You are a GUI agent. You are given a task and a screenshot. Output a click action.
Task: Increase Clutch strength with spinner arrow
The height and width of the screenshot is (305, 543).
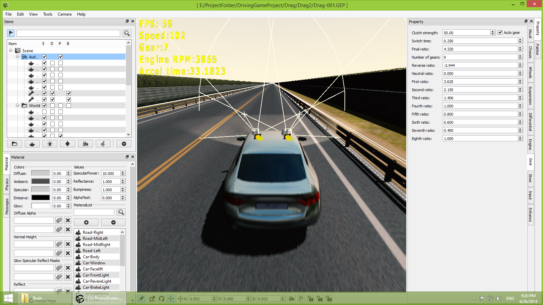pyautogui.click(x=492, y=32)
